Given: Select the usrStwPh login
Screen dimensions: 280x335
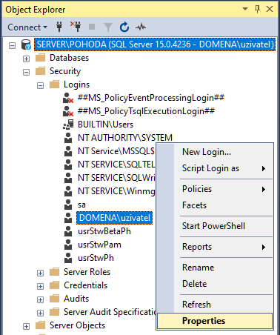Looking at the screenshot, I should 96,258.
